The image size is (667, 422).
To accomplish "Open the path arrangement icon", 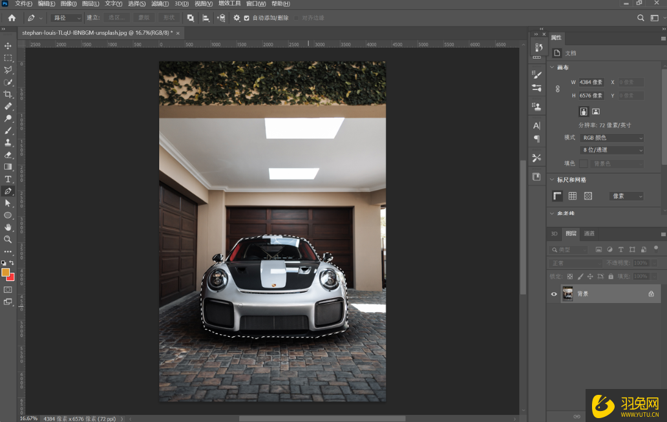I will 221,18.
